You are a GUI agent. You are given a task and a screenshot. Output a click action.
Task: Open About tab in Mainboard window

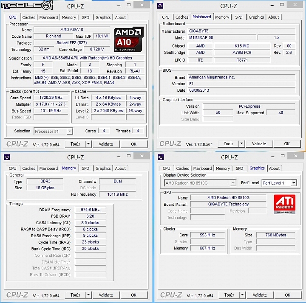pyautogui.click(x=273, y=17)
